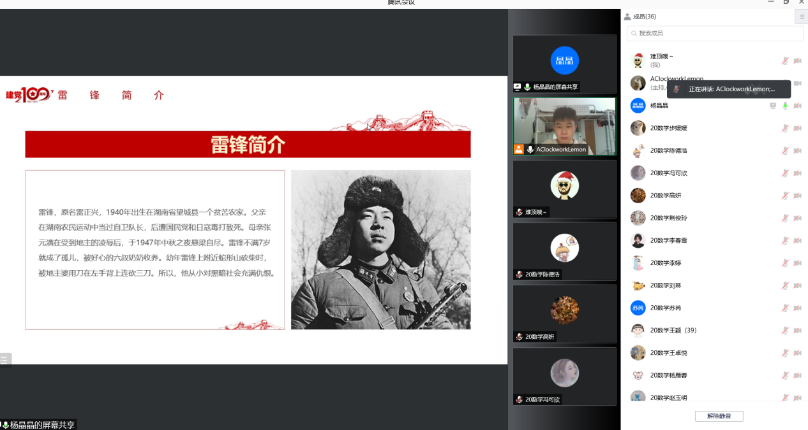This screenshot has width=808, height=430.
Task: Expand the sidebar handle at the slide's left edge
Action: click(x=5, y=360)
